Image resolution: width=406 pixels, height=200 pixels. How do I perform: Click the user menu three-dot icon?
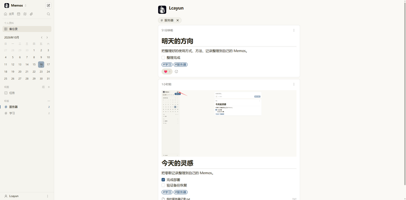pos(48,196)
